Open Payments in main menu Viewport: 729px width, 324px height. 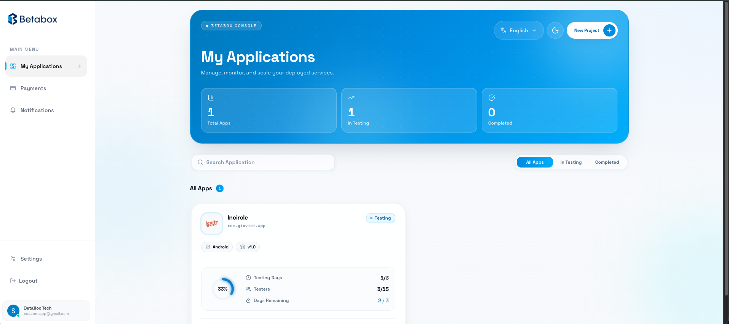[46, 88]
